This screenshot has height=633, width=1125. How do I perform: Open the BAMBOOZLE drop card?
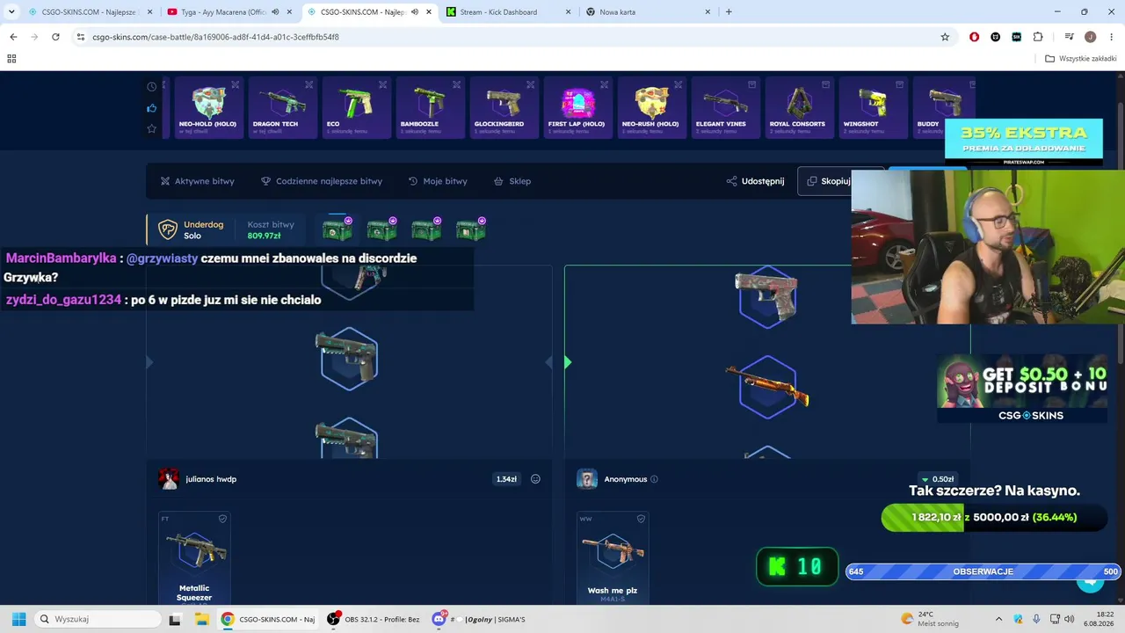click(x=431, y=107)
